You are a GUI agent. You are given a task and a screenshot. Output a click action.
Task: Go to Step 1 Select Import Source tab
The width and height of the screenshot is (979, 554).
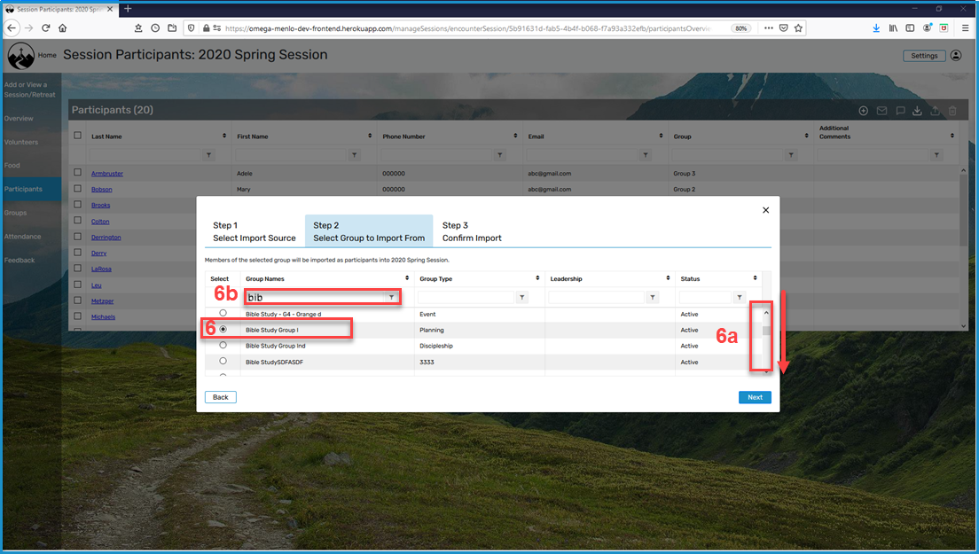[255, 231]
